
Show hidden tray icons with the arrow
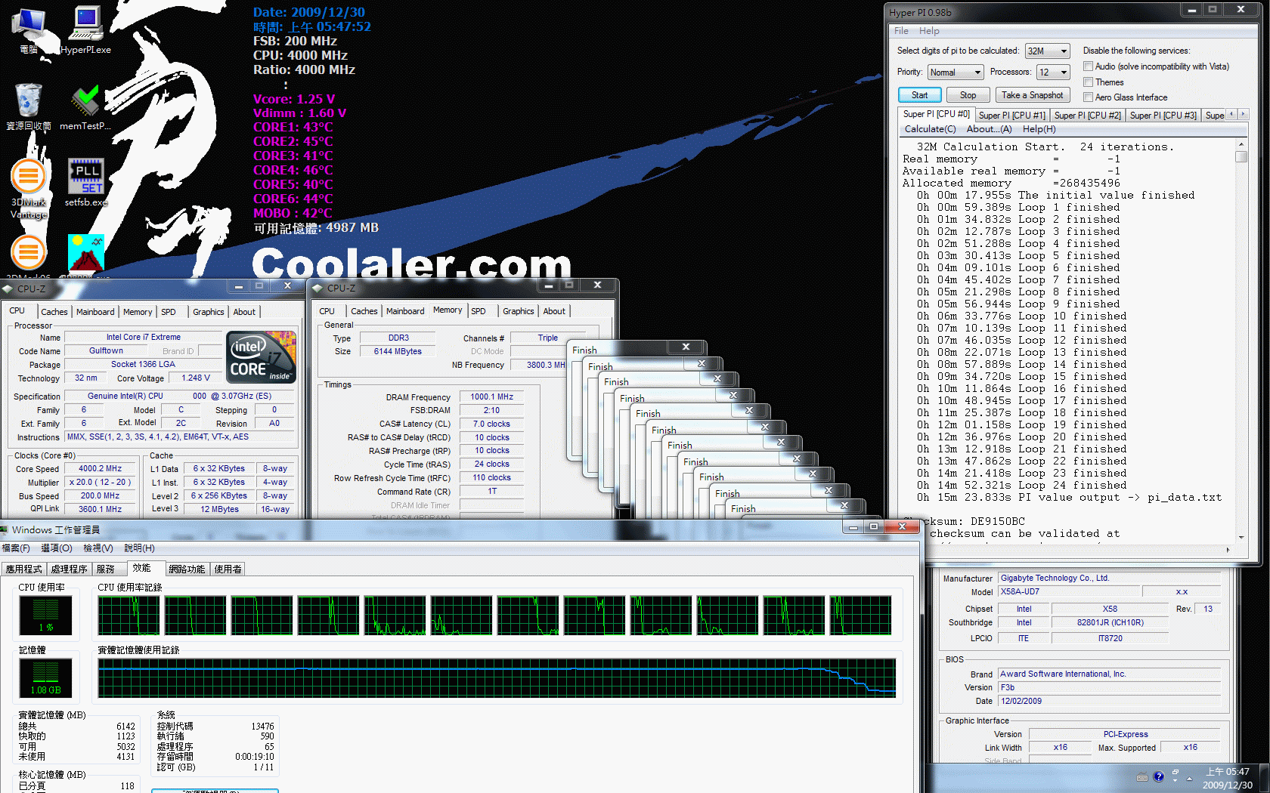pos(1189,777)
